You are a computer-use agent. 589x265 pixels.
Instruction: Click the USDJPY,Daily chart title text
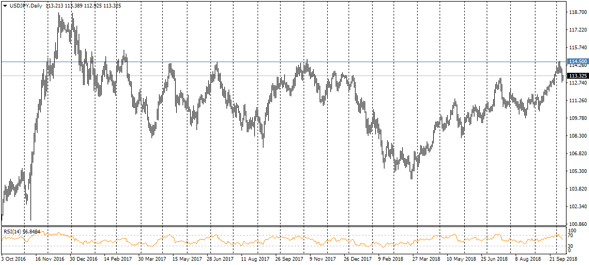click(x=27, y=5)
